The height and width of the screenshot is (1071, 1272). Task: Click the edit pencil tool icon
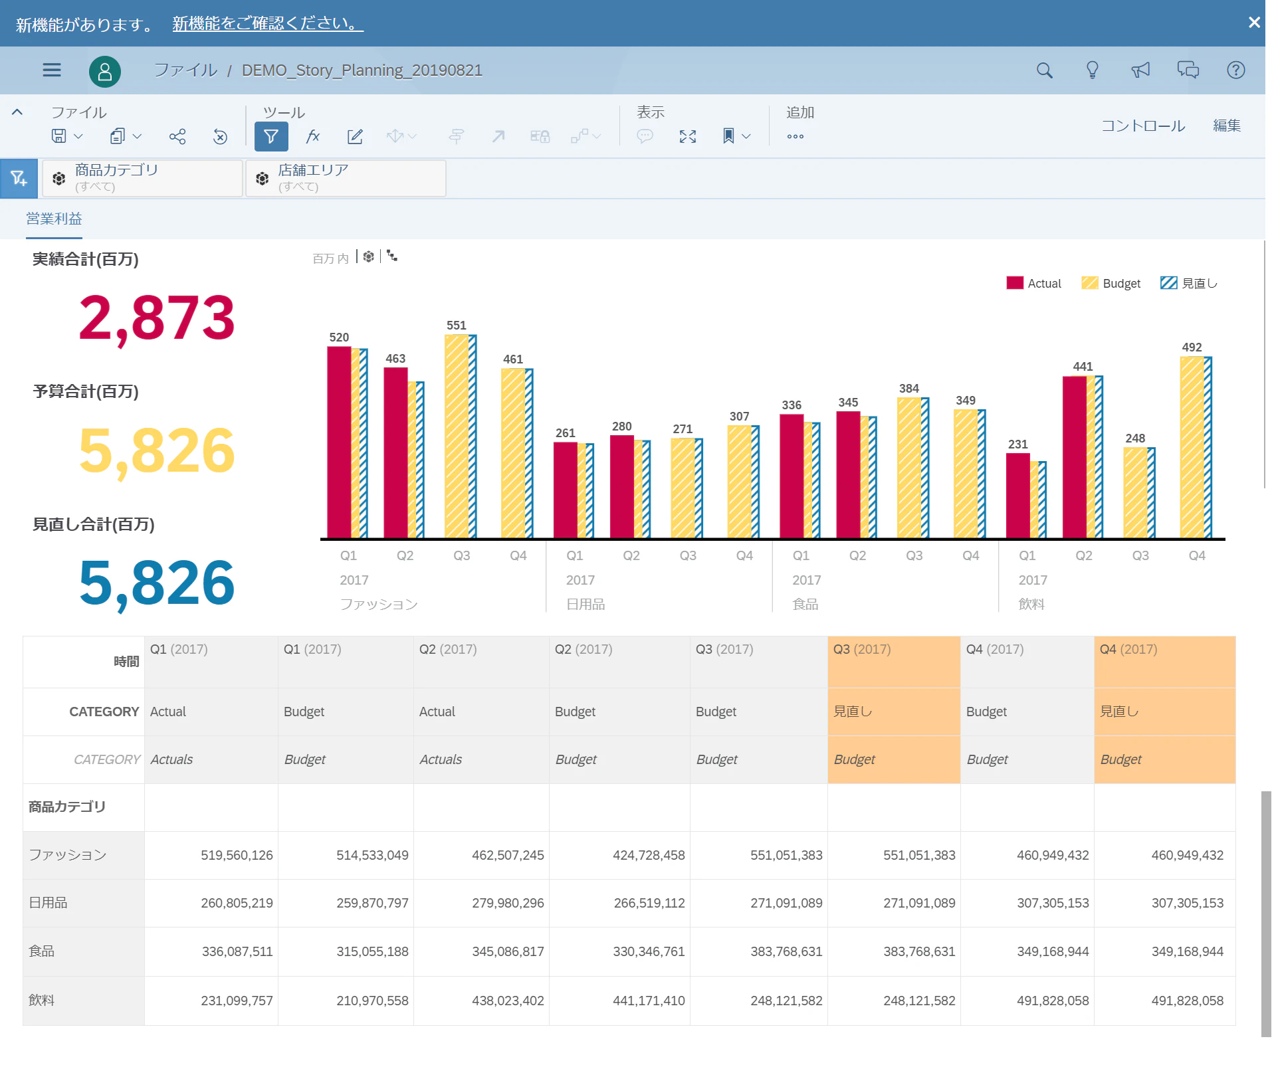tap(356, 136)
